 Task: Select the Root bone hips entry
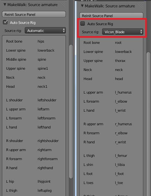tap(34, 41)
